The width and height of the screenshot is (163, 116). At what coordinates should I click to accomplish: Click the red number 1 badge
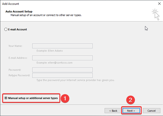[65, 98]
